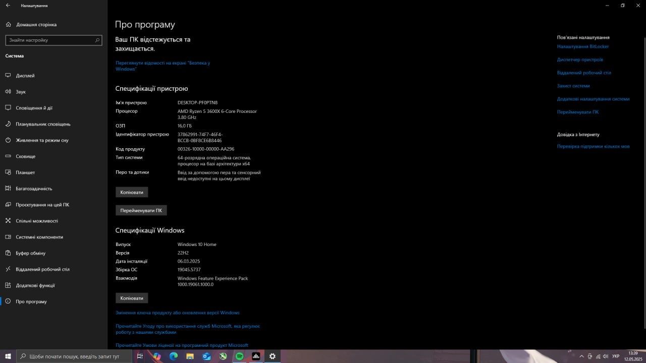The height and width of the screenshot is (363, 646).
Task: Open File Explorer from taskbar
Action: (190, 356)
